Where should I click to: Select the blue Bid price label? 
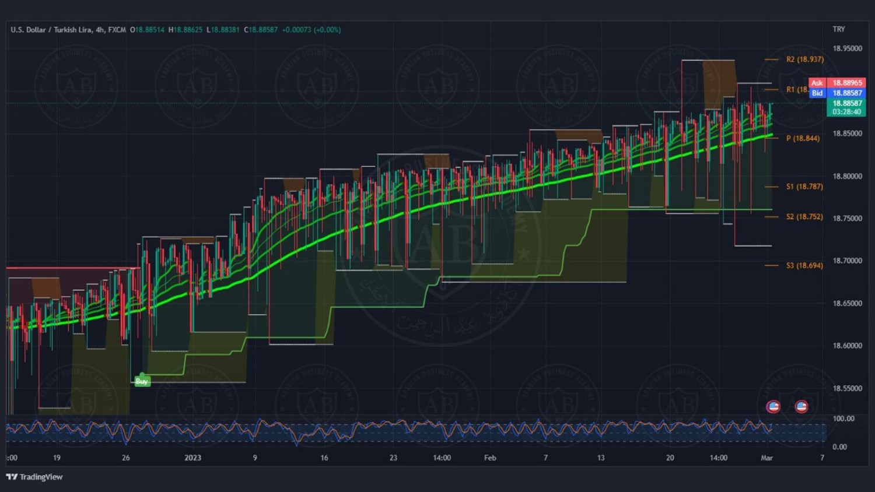click(838, 93)
